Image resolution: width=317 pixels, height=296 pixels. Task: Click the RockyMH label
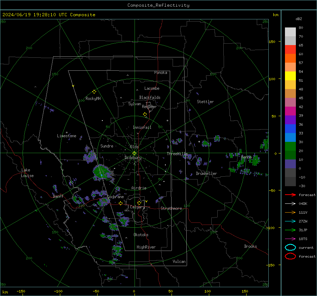pos(93,99)
